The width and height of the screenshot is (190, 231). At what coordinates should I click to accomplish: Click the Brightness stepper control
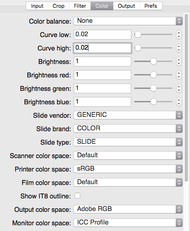pyautogui.click(x=179, y=62)
